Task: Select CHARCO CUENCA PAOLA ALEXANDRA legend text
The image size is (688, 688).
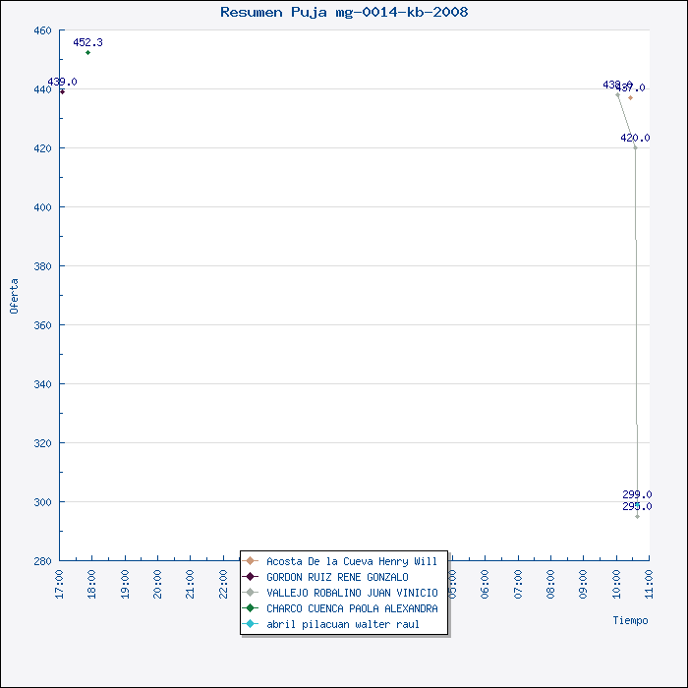Action: [x=352, y=608]
